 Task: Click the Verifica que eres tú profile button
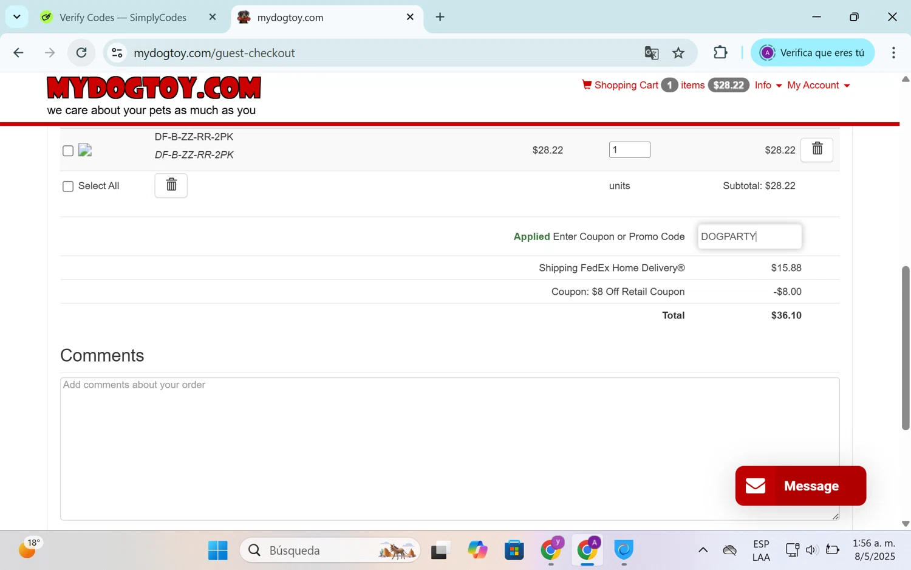point(813,53)
